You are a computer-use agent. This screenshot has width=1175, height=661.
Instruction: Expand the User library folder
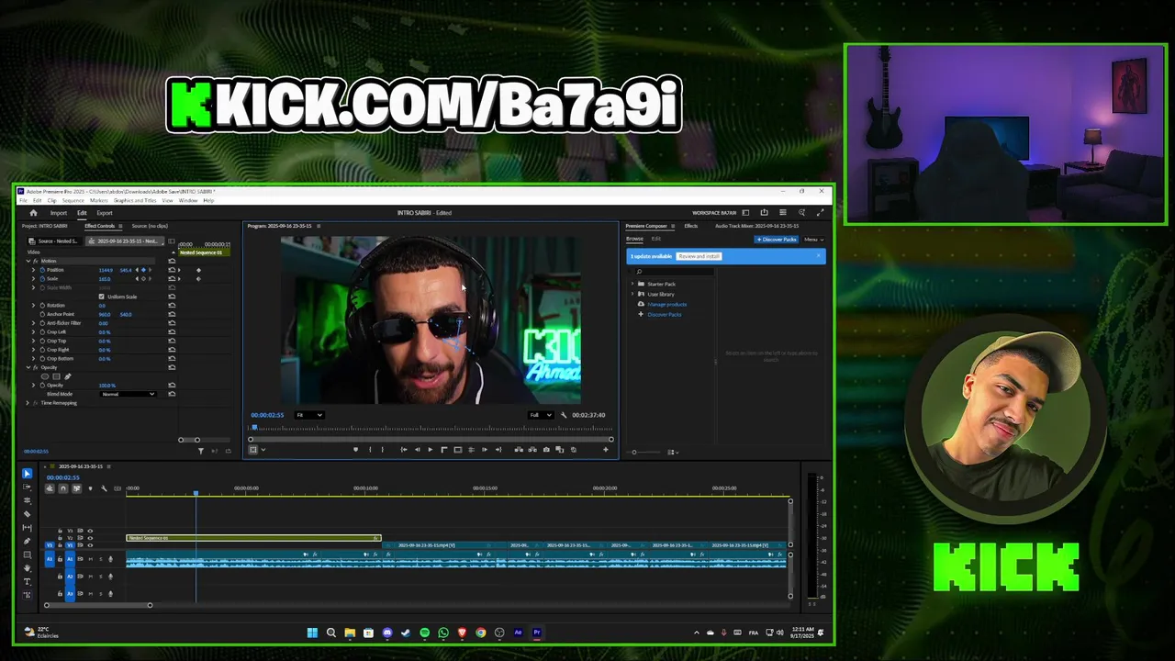pyautogui.click(x=633, y=294)
